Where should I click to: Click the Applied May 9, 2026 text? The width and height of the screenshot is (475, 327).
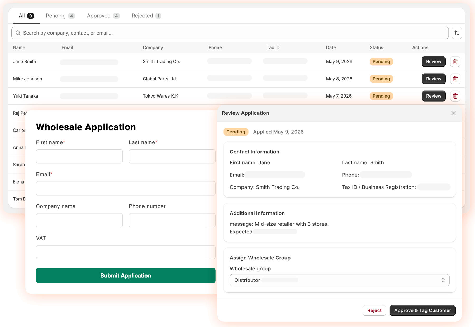[x=278, y=132]
